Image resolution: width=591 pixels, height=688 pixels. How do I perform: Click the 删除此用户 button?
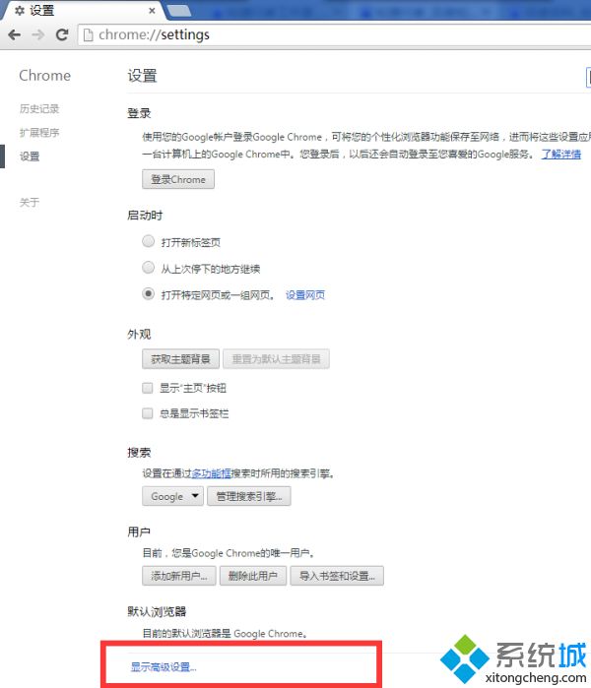coord(253,576)
